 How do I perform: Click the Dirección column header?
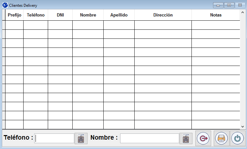click(163, 15)
